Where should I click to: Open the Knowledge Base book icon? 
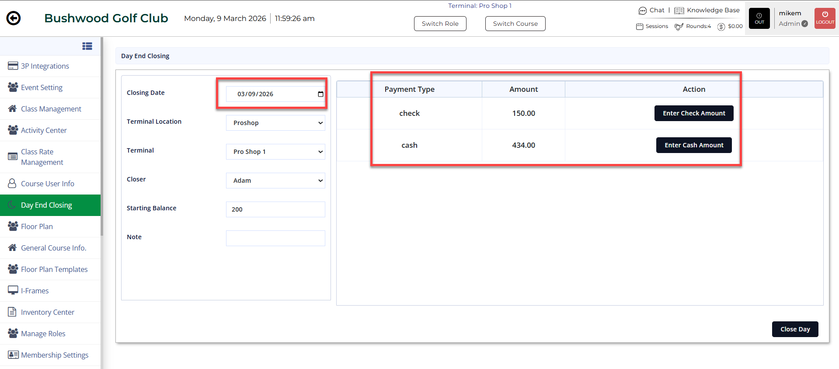679,10
